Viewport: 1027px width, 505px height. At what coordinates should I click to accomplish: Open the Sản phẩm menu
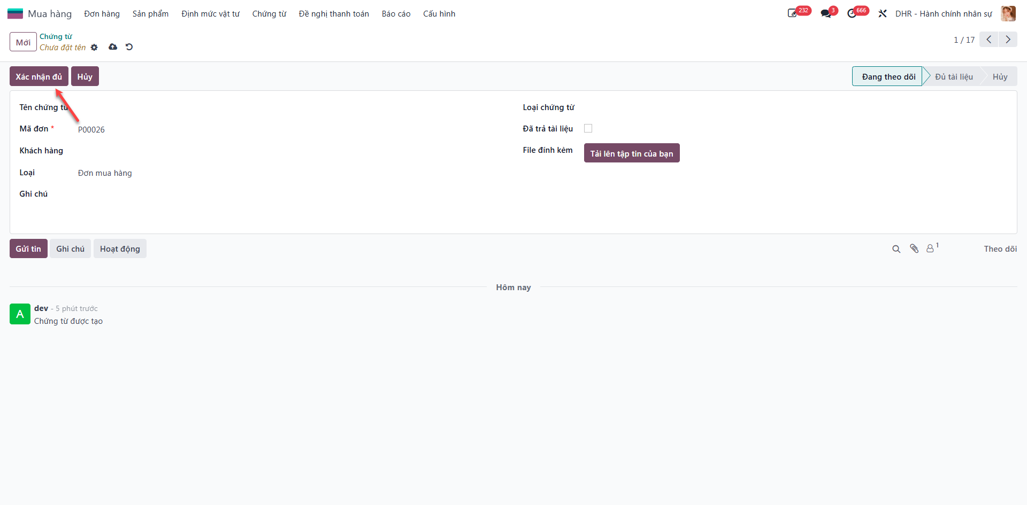coord(150,14)
